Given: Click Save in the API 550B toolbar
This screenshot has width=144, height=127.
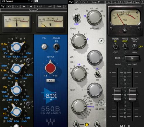Looking at the screenshot, I should [x=59, y=6].
